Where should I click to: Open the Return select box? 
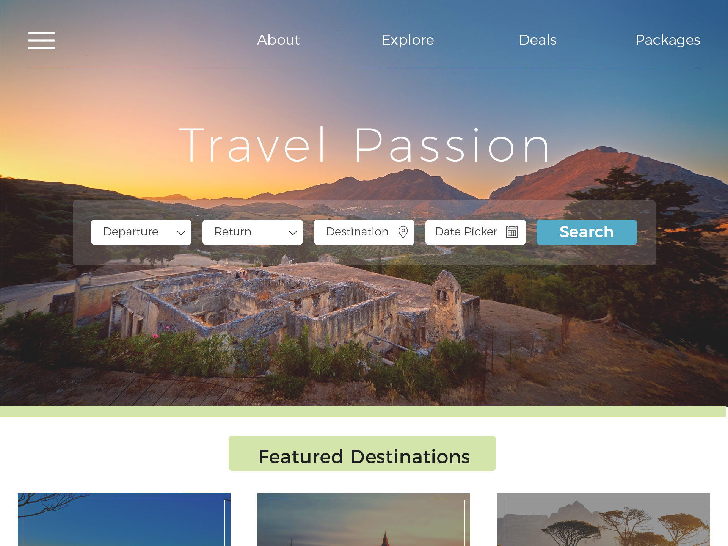click(253, 232)
